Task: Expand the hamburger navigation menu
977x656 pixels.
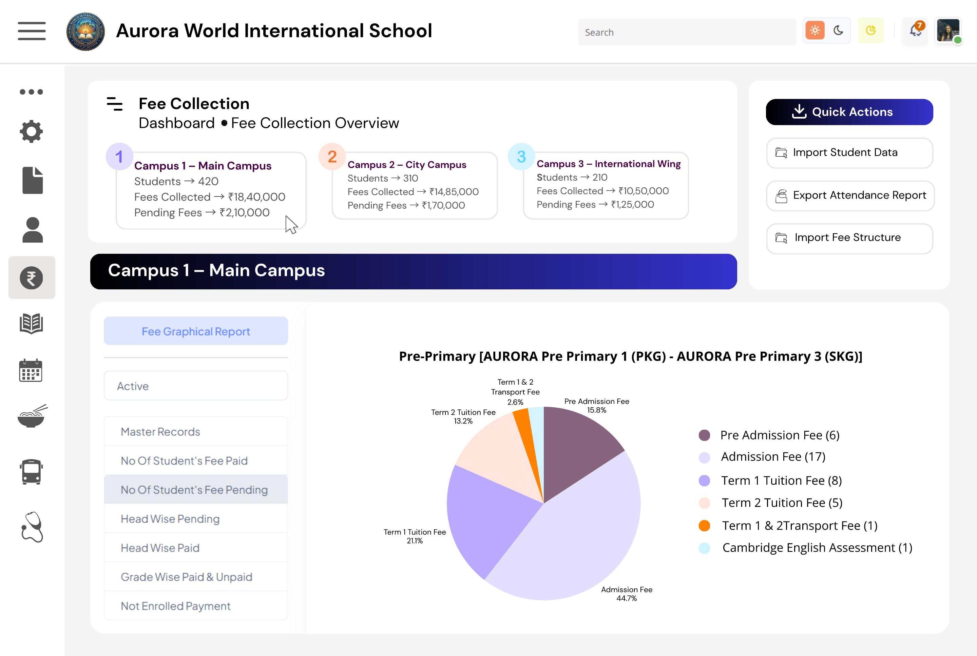Action: (32, 31)
